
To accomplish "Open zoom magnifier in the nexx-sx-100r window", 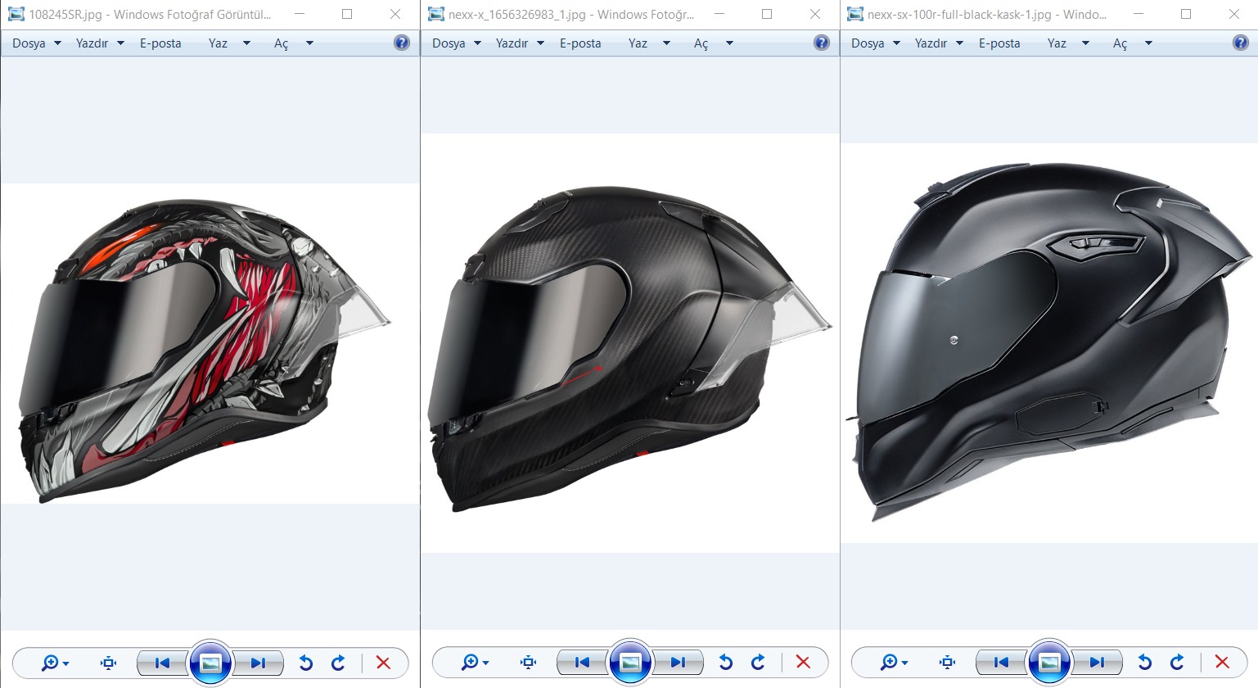I will (x=894, y=663).
